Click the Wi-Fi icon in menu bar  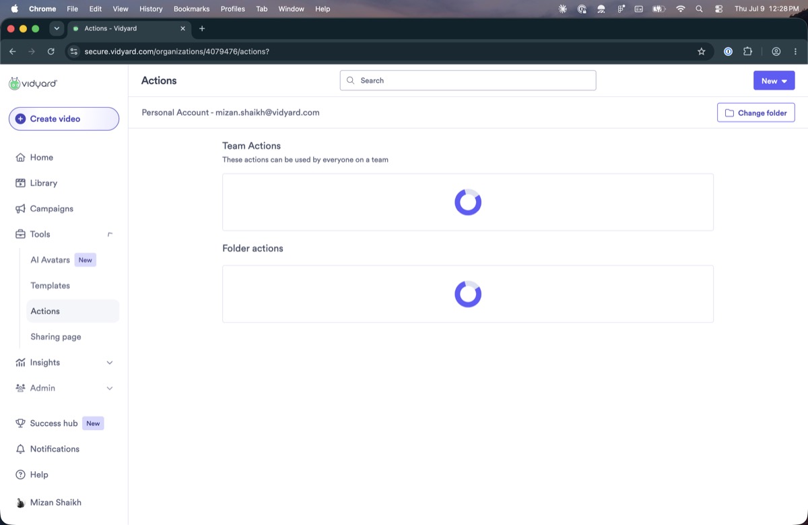(680, 9)
